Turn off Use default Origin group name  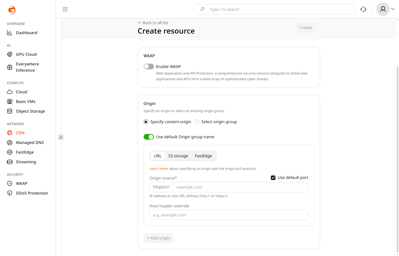click(149, 137)
